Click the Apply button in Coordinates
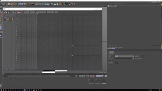Image resolution: width=162 pixels, height=91 pixels. click(104, 83)
